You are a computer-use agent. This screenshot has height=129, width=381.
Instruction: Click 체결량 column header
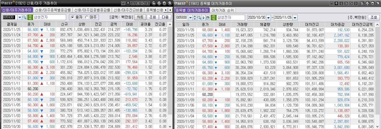(266, 24)
